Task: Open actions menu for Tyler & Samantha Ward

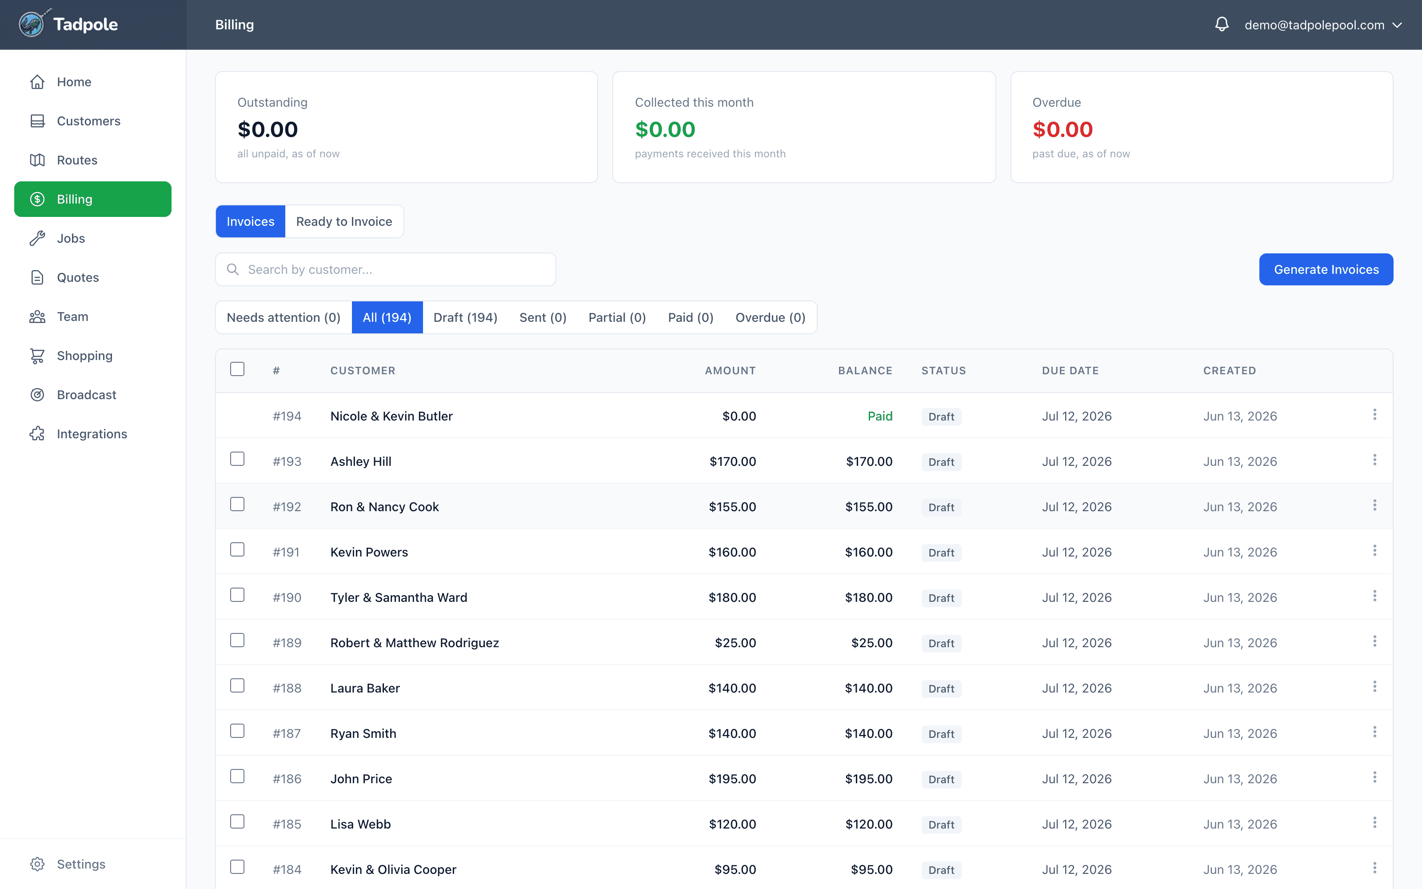Action: pos(1374,596)
